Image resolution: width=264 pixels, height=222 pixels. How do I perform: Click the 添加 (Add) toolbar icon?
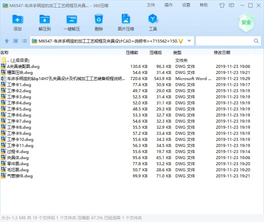pos(18,19)
